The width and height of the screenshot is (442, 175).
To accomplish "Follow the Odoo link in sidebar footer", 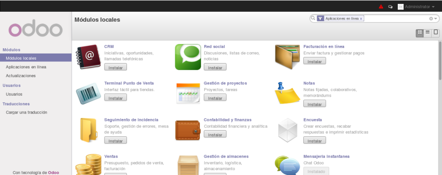I will pyautogui.click(x=53, y=173).
